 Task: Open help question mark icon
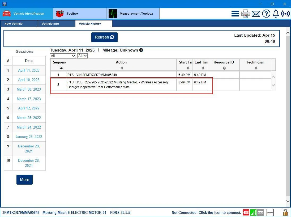click(266, 14)
